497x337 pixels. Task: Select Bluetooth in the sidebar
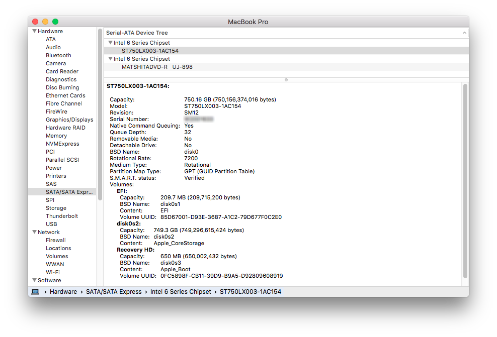point(58,55)
